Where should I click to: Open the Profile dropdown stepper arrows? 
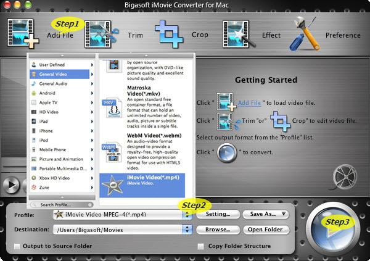(187, 215)
